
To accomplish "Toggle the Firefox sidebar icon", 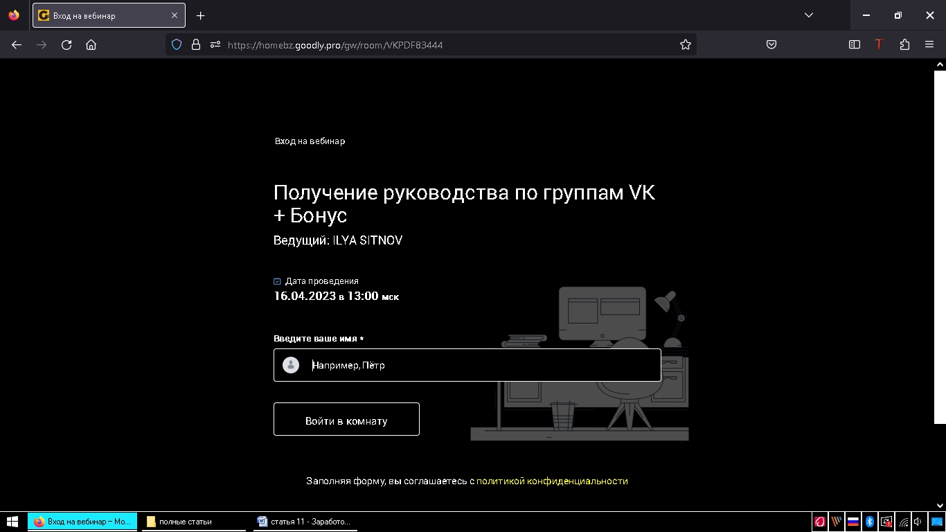I will pos(855,44).
